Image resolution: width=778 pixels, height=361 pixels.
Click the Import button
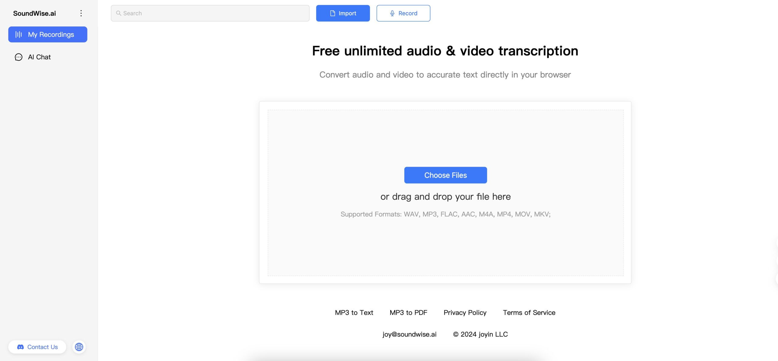[x=343, y=13]
